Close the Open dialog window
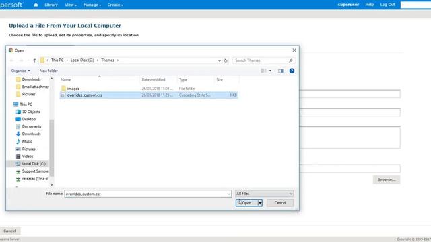This screenshot has width=431, height=242. coord(294,50)
